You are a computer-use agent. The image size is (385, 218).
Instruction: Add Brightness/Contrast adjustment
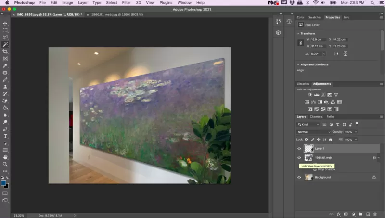(310, 95)
